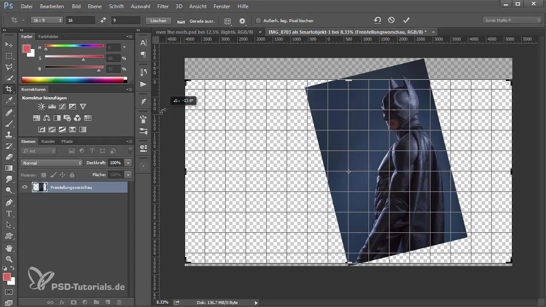Viewport: 546px width, 307px height.
Task: Open the Farbe panel flyout menu
Action: 129,37
